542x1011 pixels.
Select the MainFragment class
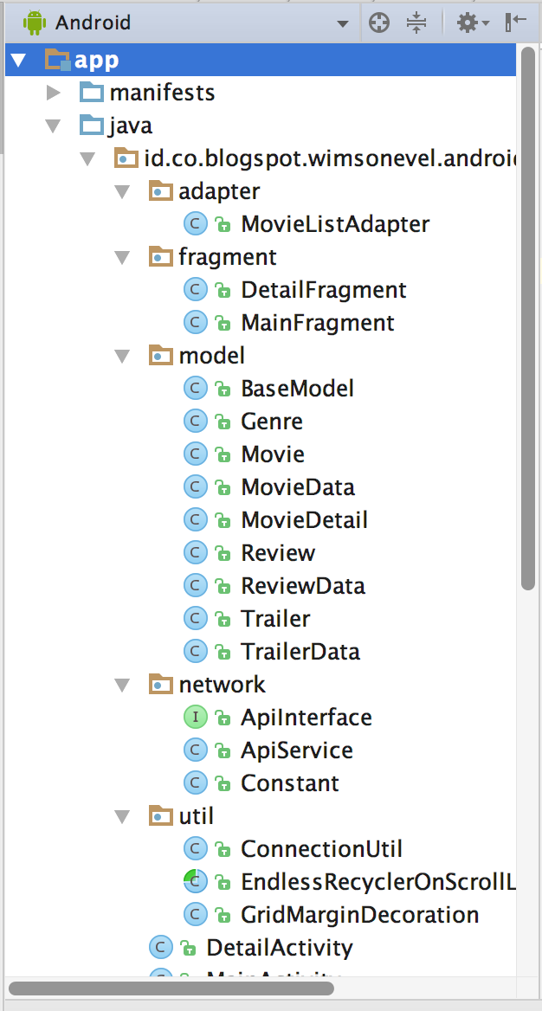(x=316, y=322)
